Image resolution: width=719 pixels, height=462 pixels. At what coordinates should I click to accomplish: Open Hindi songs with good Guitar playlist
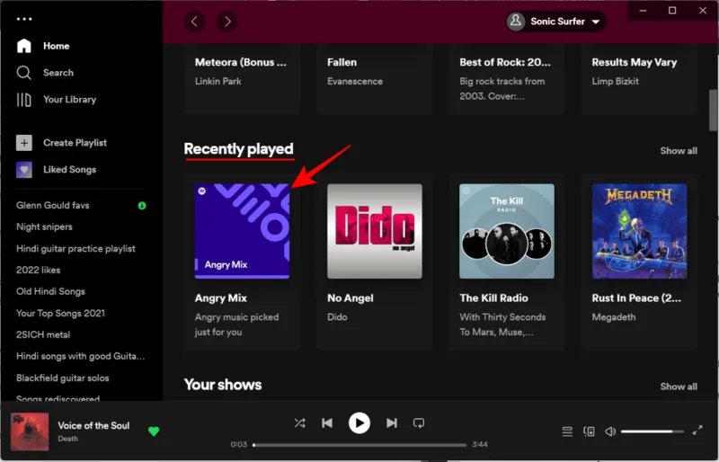click(80, 356)
